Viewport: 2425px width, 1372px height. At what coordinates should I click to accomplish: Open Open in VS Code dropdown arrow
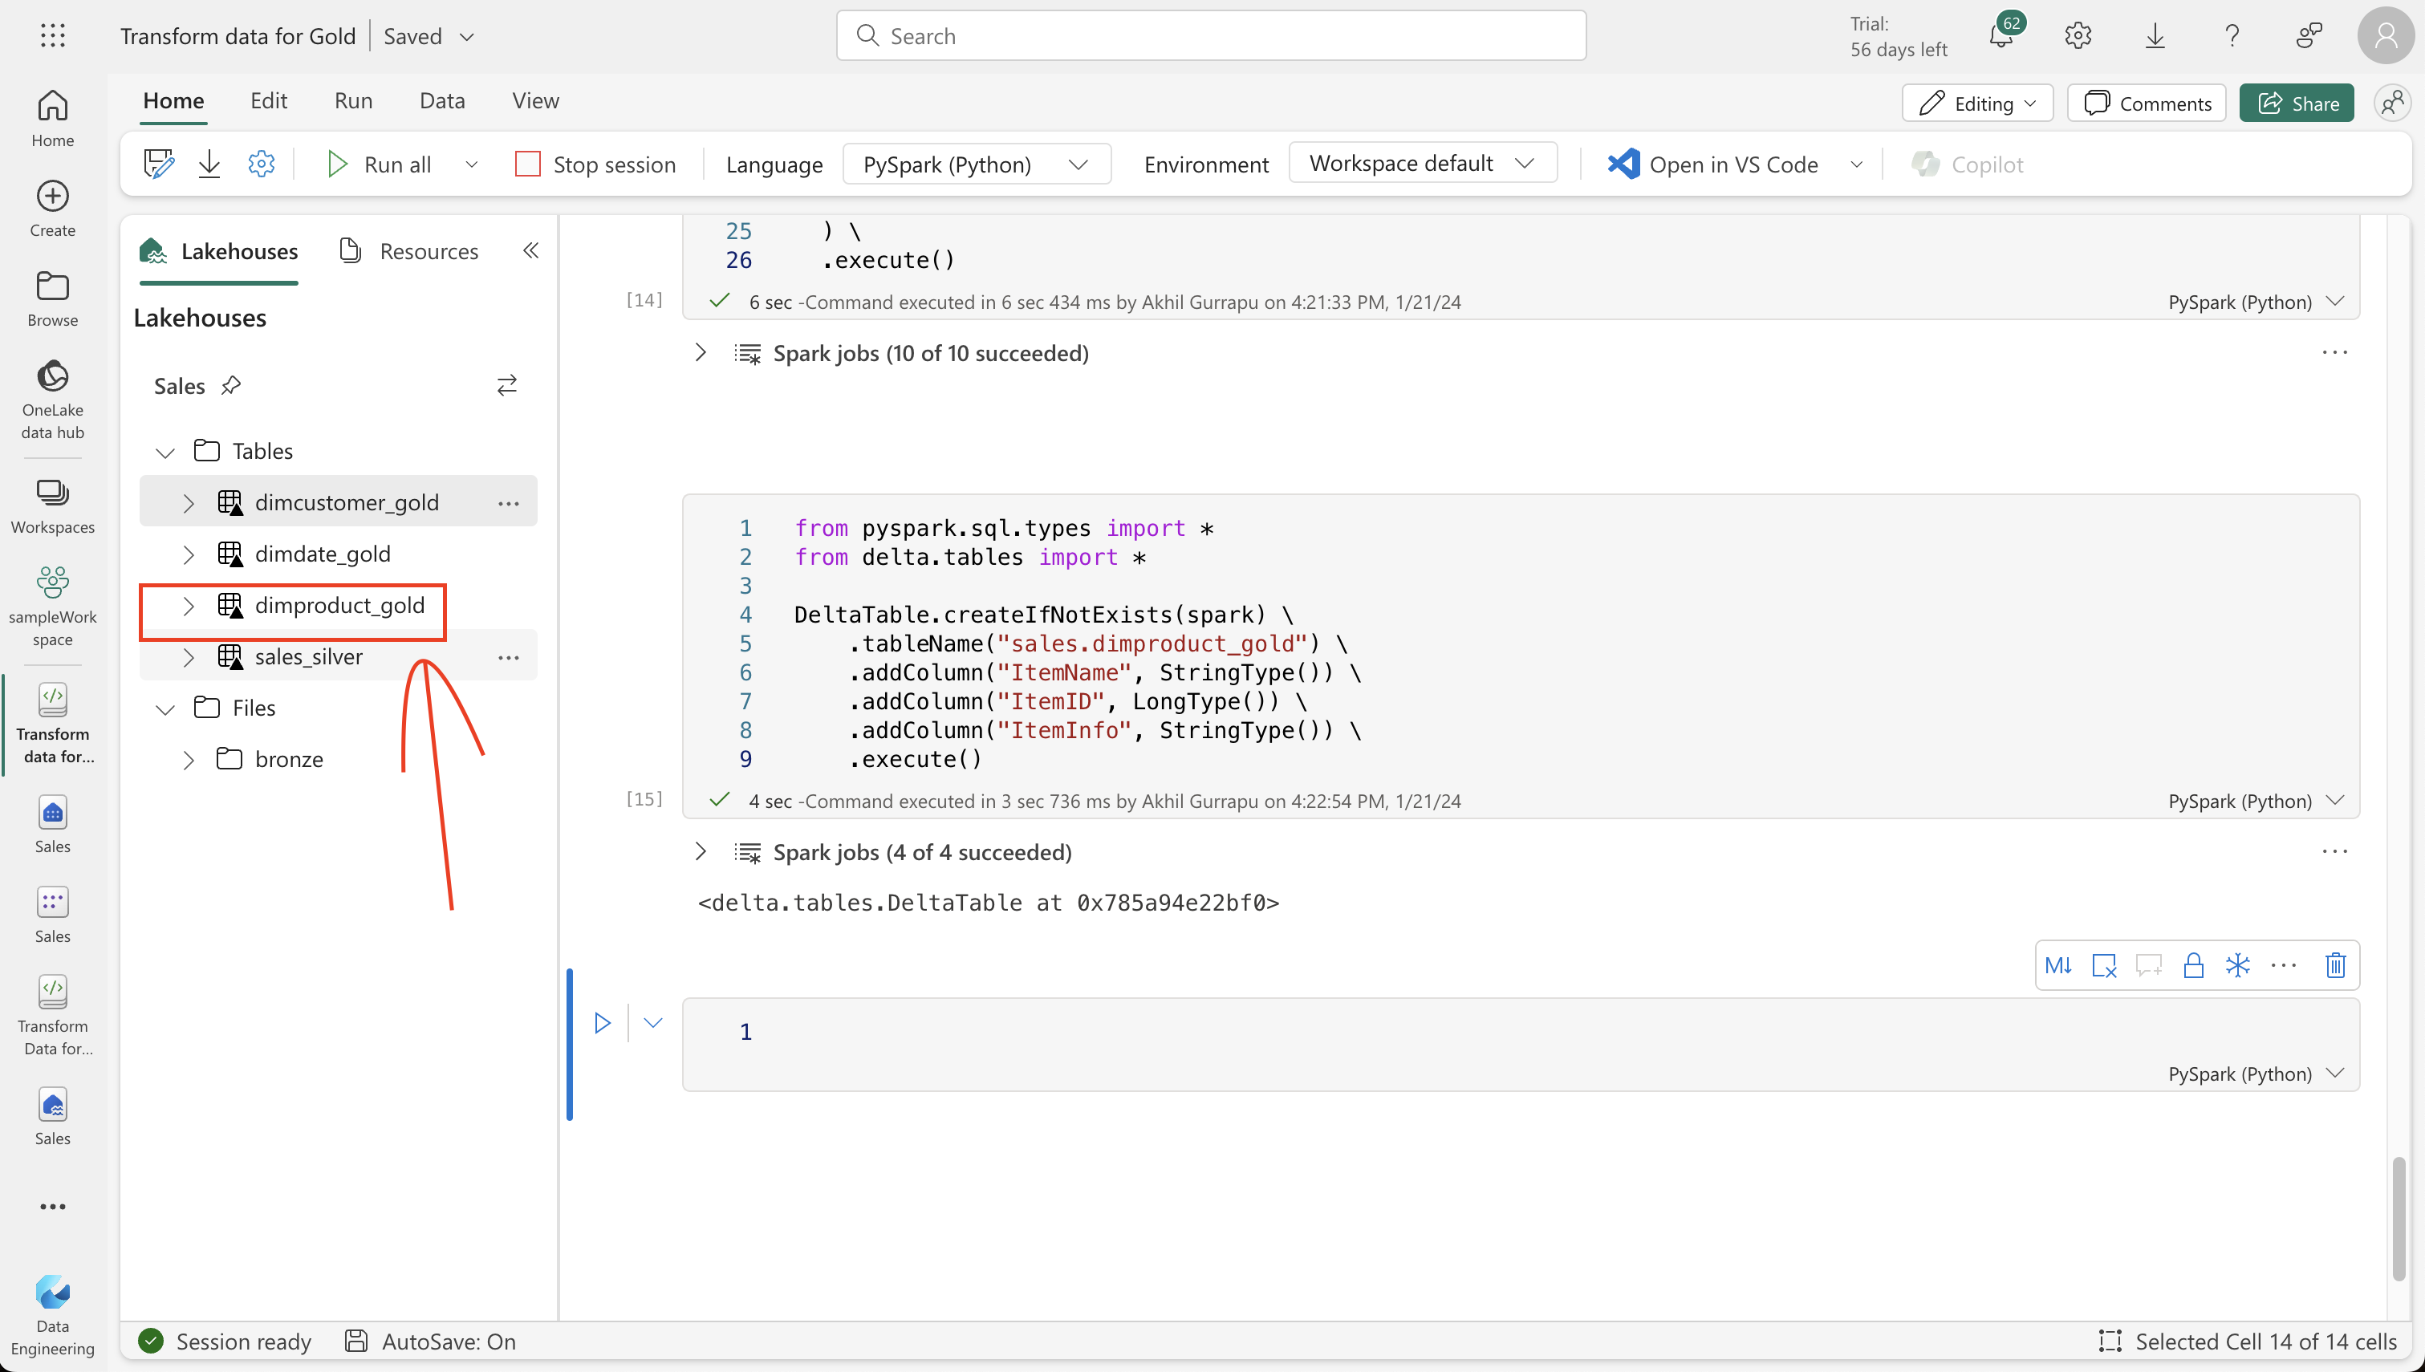pos(1856,164)
